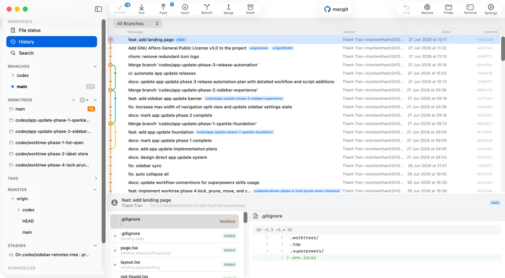Select the added page.tsx file
Viewport: 505px width, 278px height.
175,250
